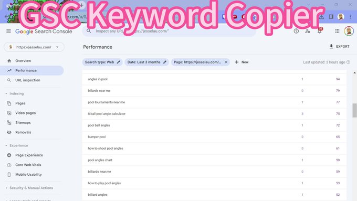Open the Help question mark icon
The image size is (357, 201).
[296, 31]
